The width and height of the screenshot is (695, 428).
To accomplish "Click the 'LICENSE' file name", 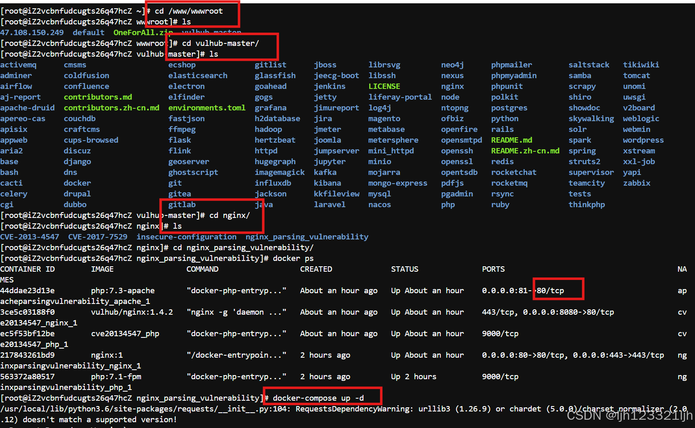I will (384, 86).
